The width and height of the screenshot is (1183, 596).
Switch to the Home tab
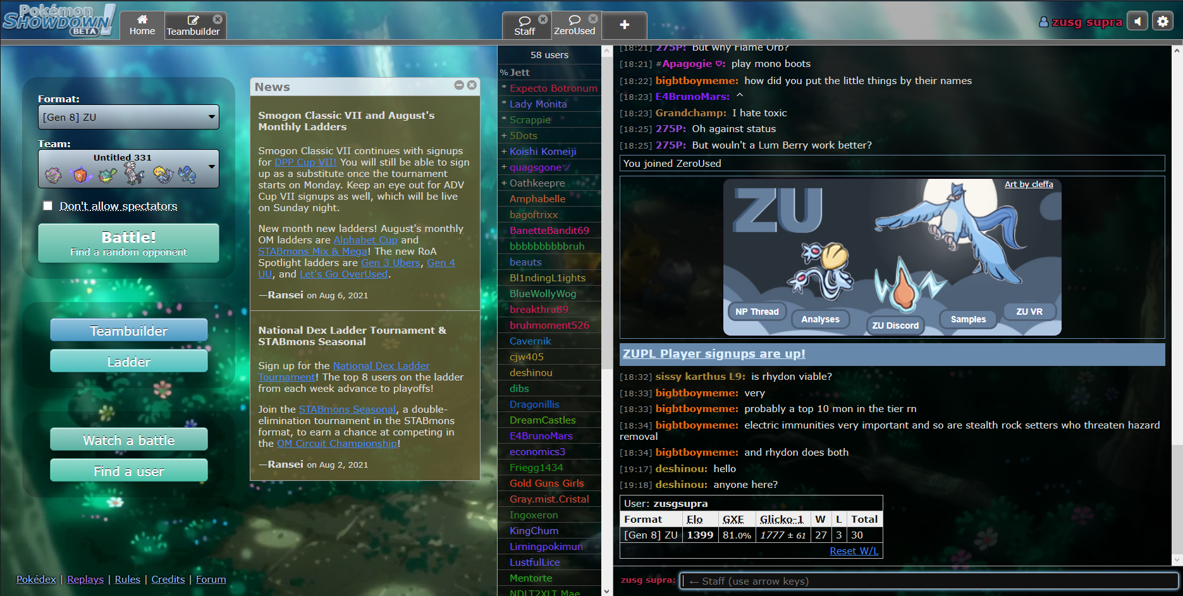click(142, 25)
